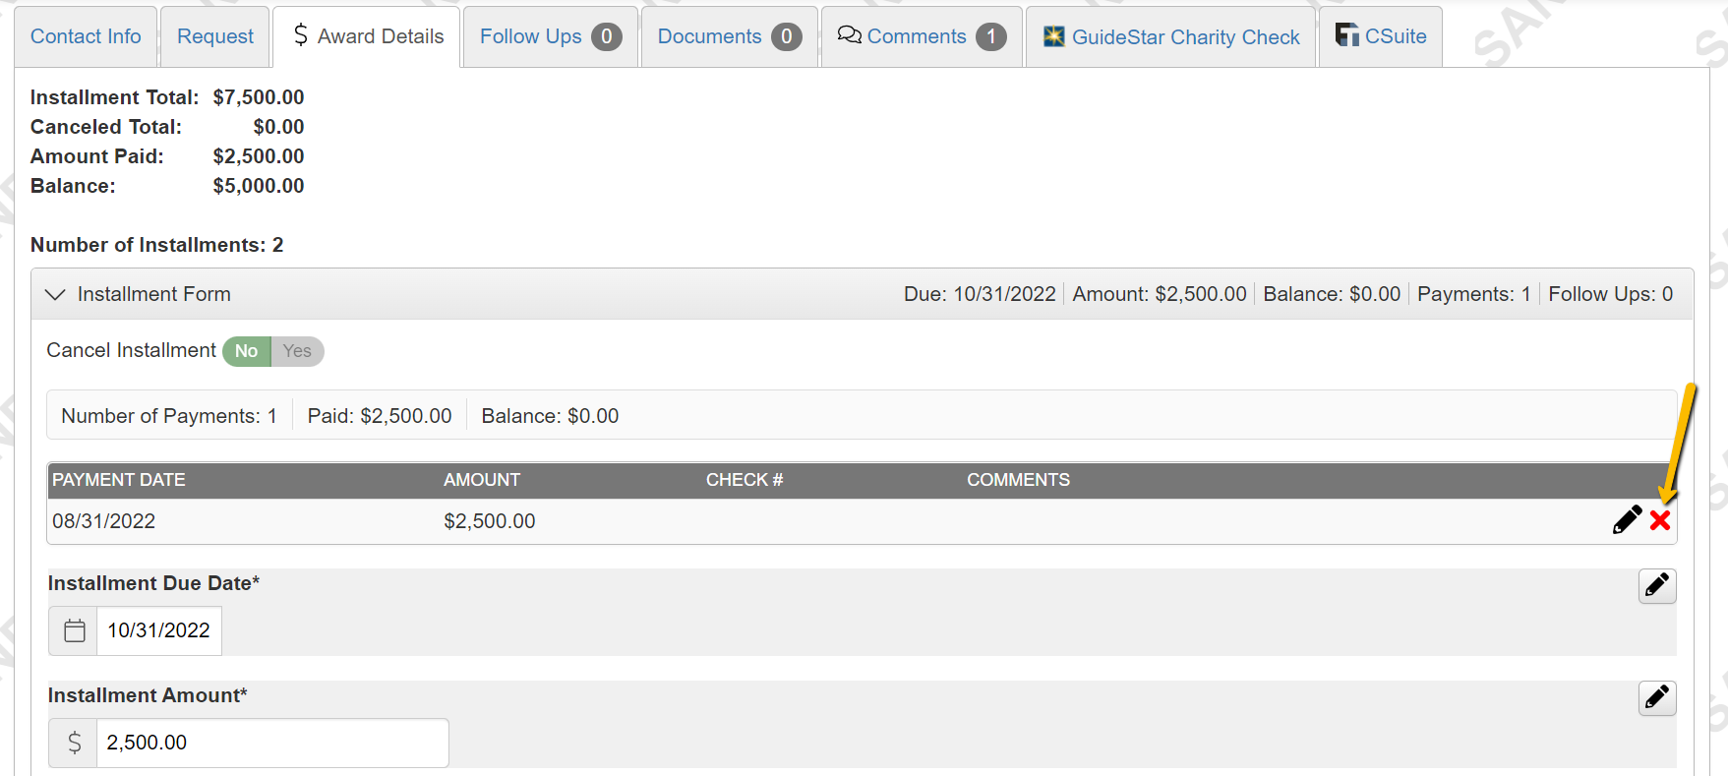The width and height of the screenshot is (1728, 776).
Task: Click Balance: $0.00 in payments summary
Action: 550,416
